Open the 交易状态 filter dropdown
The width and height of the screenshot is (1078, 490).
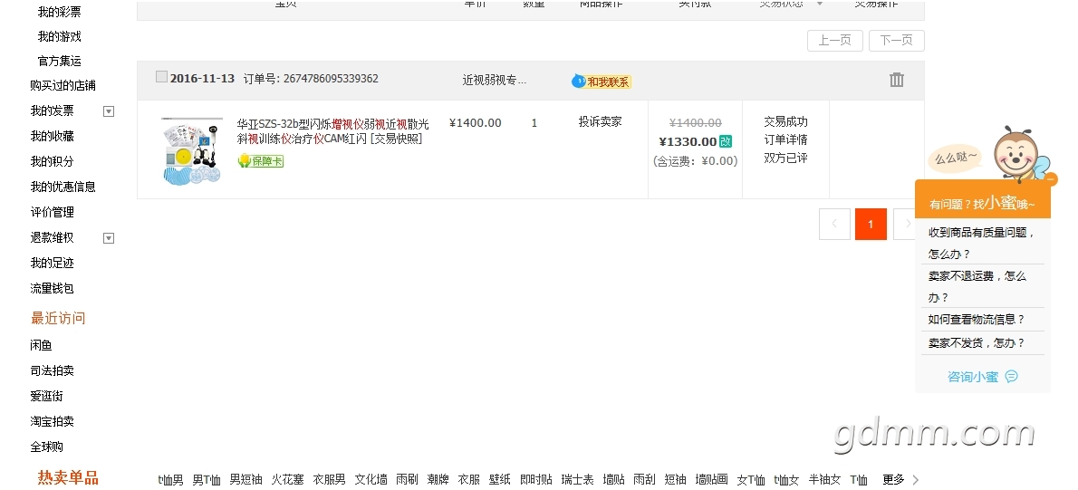click(x=820, y=4)
